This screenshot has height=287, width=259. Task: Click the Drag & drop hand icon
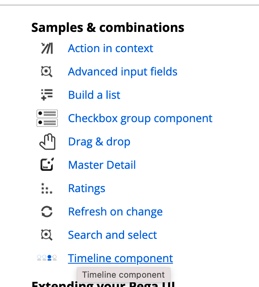(47, 142)
